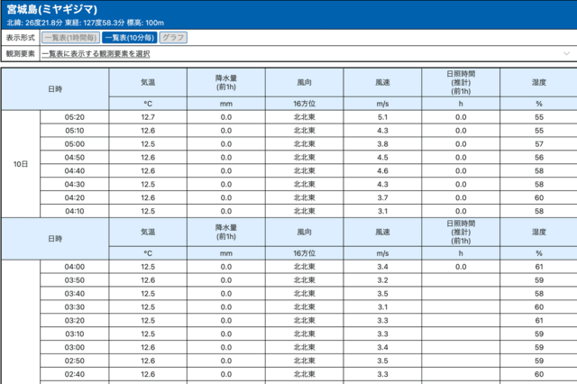The width and height of the screenshot is (577, 384).
Task: Click wind speed 3.5 in the 02:50 row
Action: [382, 361]
